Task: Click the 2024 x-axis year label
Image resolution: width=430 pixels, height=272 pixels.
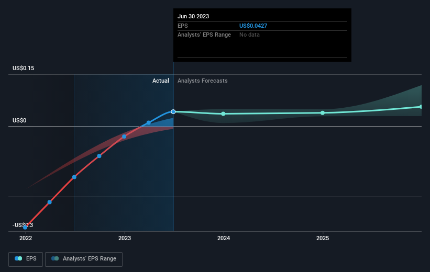Action: [x=224, y=238]
